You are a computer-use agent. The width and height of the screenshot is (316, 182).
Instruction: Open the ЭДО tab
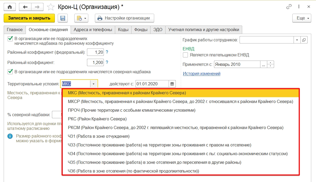tap(158, 29)
